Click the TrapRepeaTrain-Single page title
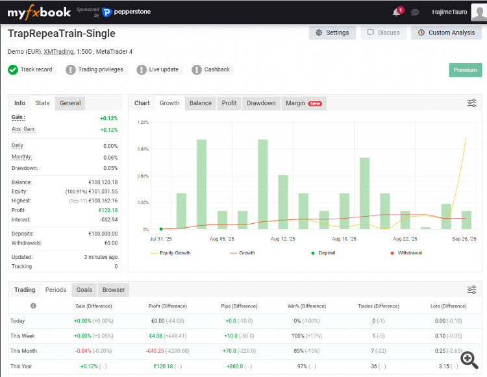The image size is (487, 377). tap(62, 34)
